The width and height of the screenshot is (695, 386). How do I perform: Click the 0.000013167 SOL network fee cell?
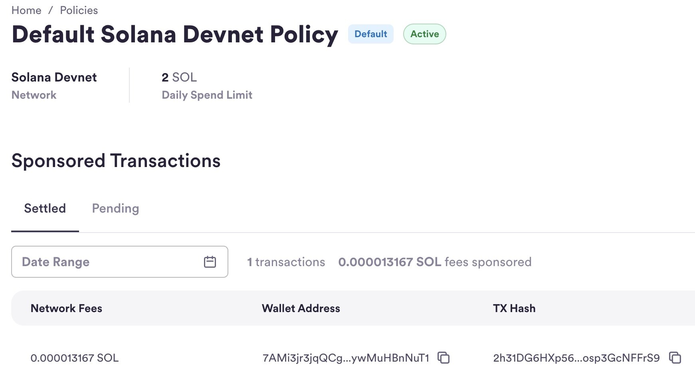point(74,358)
